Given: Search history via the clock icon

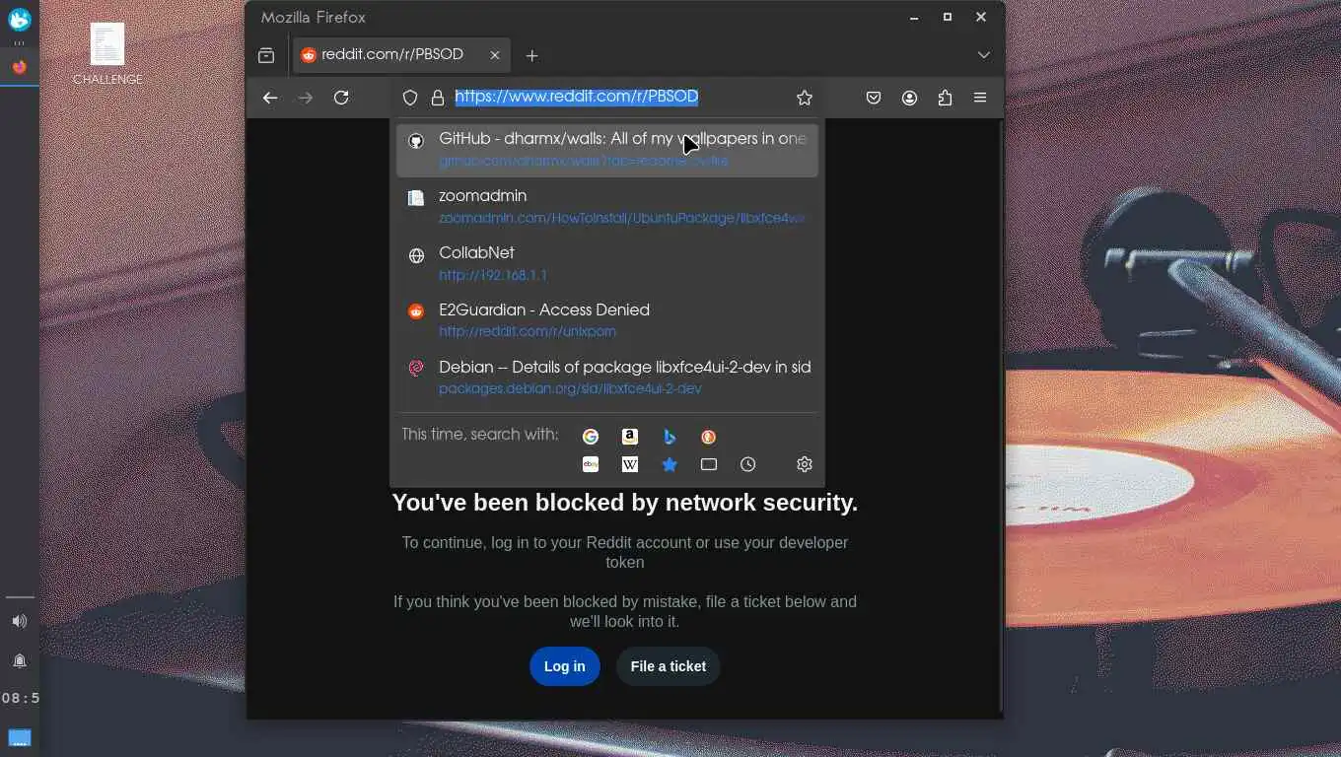Looking at the screenshot, I should [747, 464].
